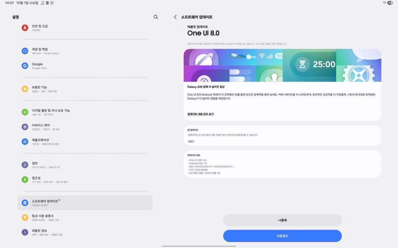Open the blue 애플리케이션 grid icon
This screenshot has height=248, width=398.
(25, 142)
